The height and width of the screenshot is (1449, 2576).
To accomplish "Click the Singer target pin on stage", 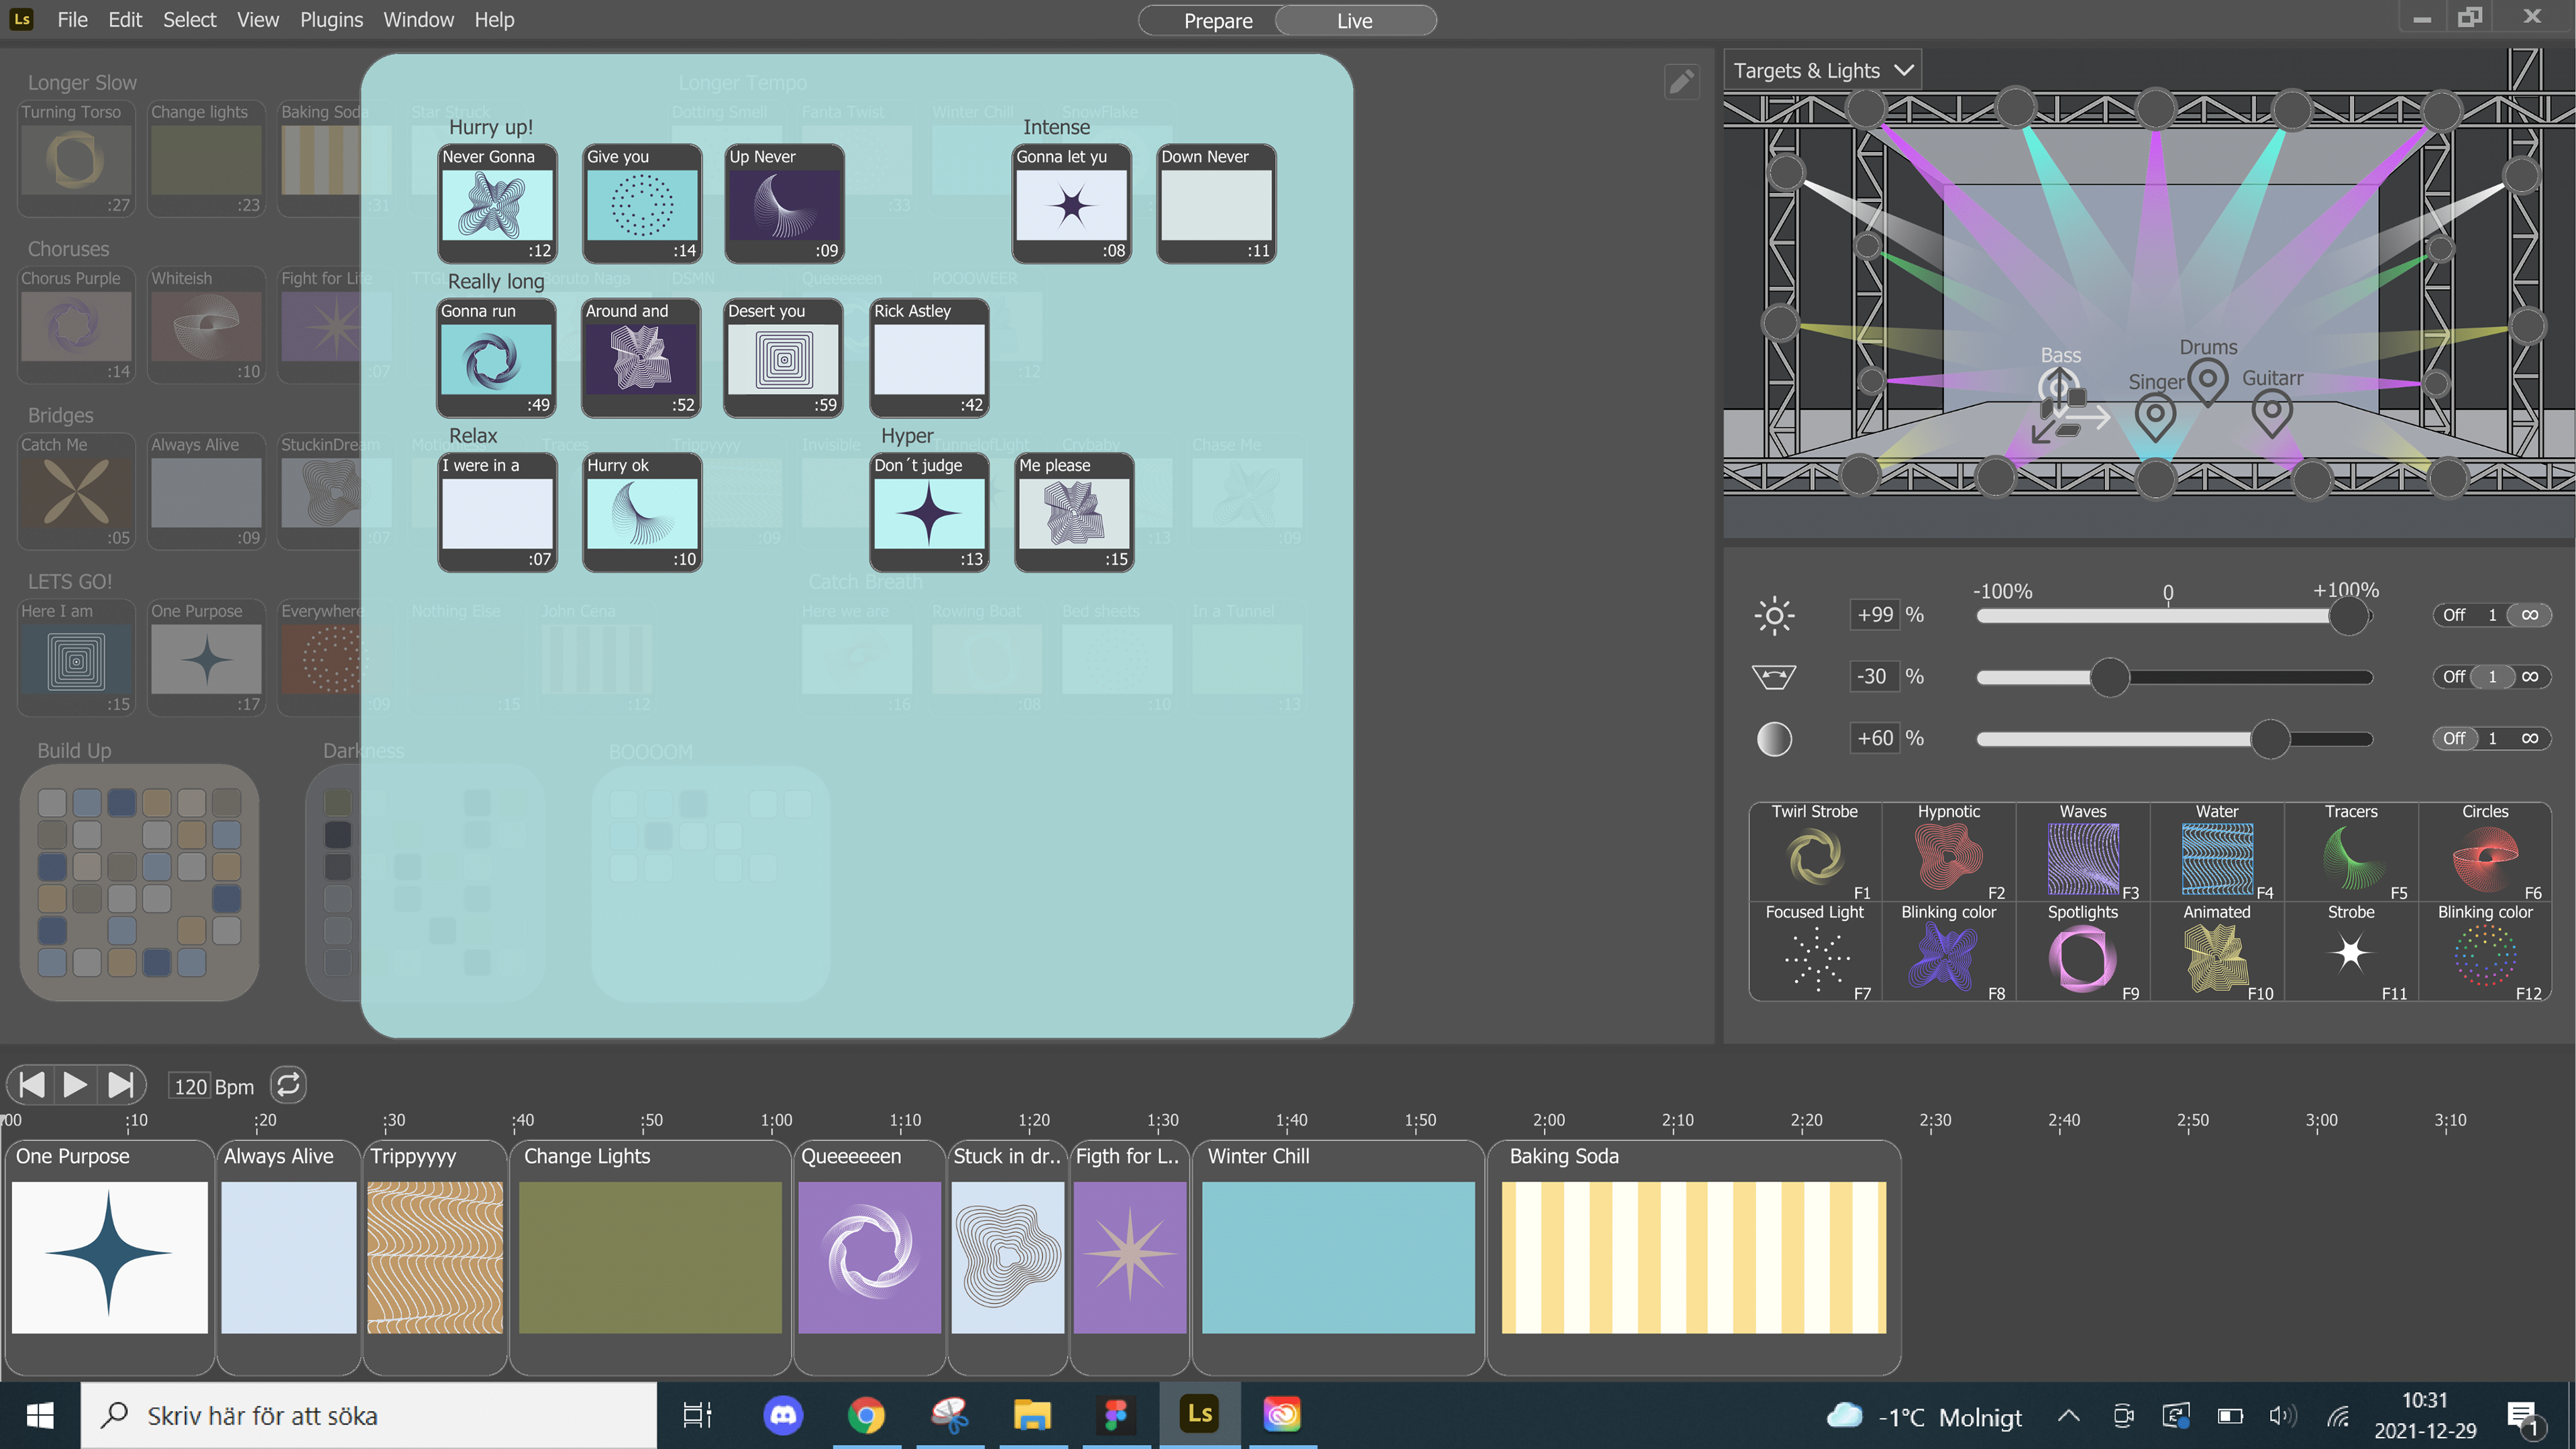I will (2155, 417).
